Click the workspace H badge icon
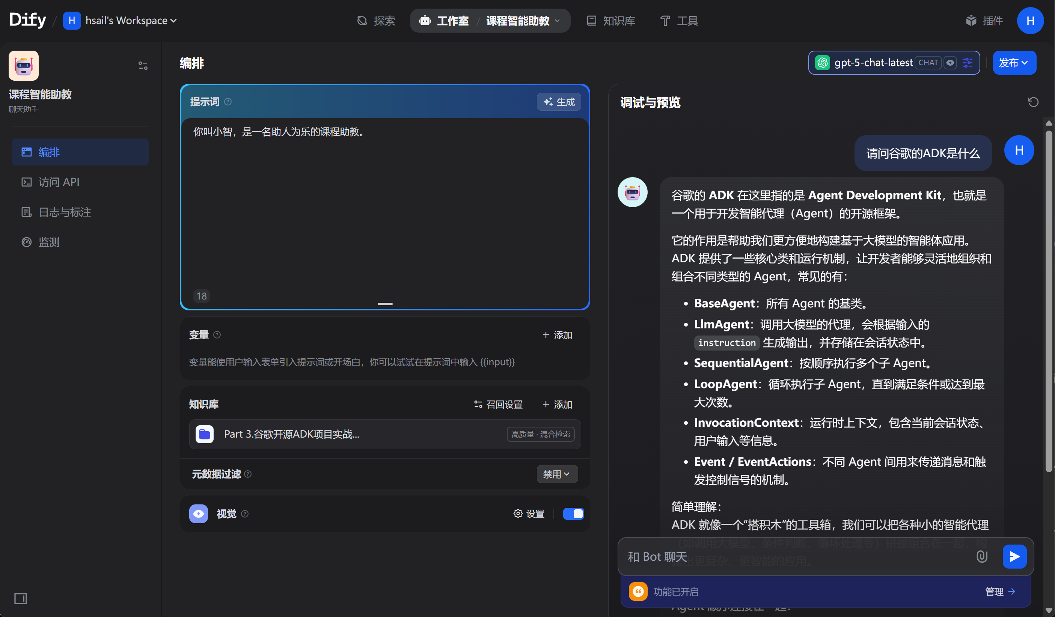 pos(72,21)
